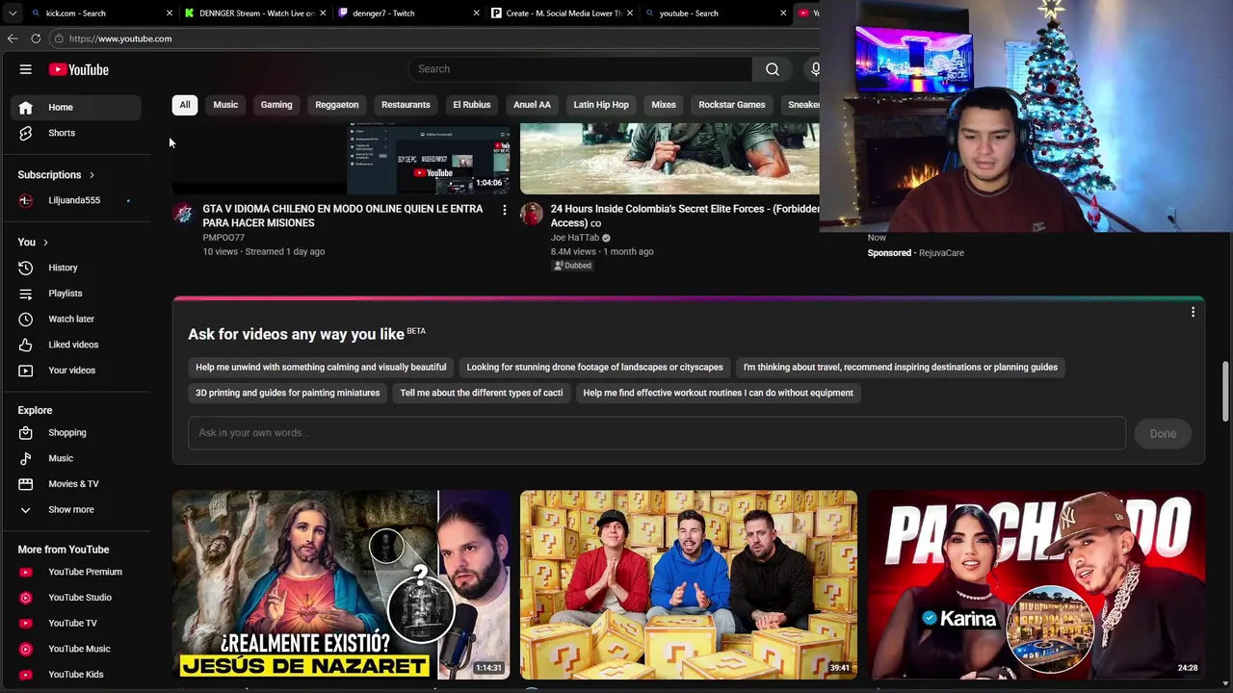Select the Anuel AA filter chip
Image resolution: width=1233 pixels, height=693 pixels.
tap(532, 105)
